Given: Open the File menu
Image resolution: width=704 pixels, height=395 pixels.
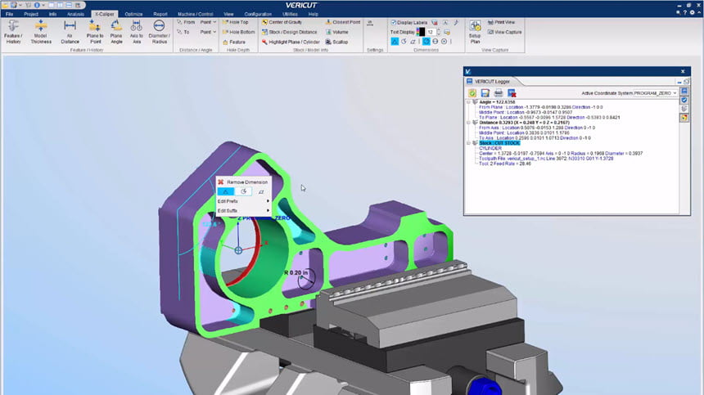Looking at the screenshot, I should [9, 14].
